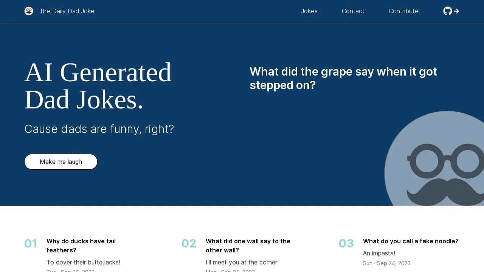Open the Contribute nav link

[403, 11]
